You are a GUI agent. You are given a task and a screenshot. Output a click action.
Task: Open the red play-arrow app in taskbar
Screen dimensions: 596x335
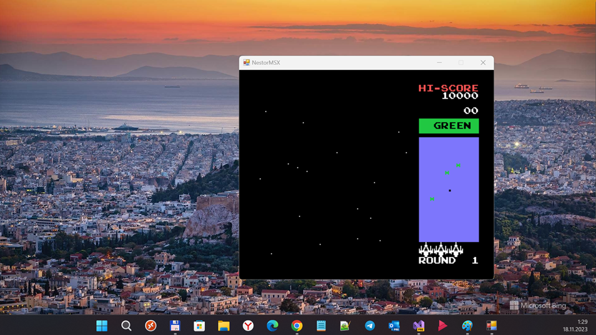443,326
